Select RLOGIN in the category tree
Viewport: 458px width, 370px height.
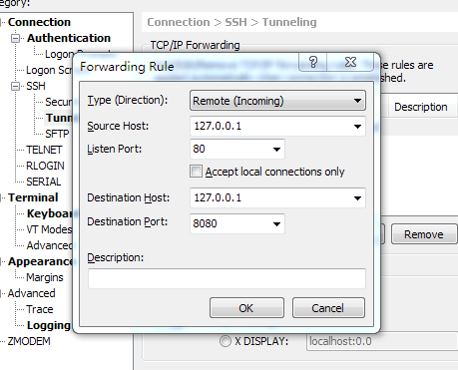pyautogui.click(x=45, y=166)
